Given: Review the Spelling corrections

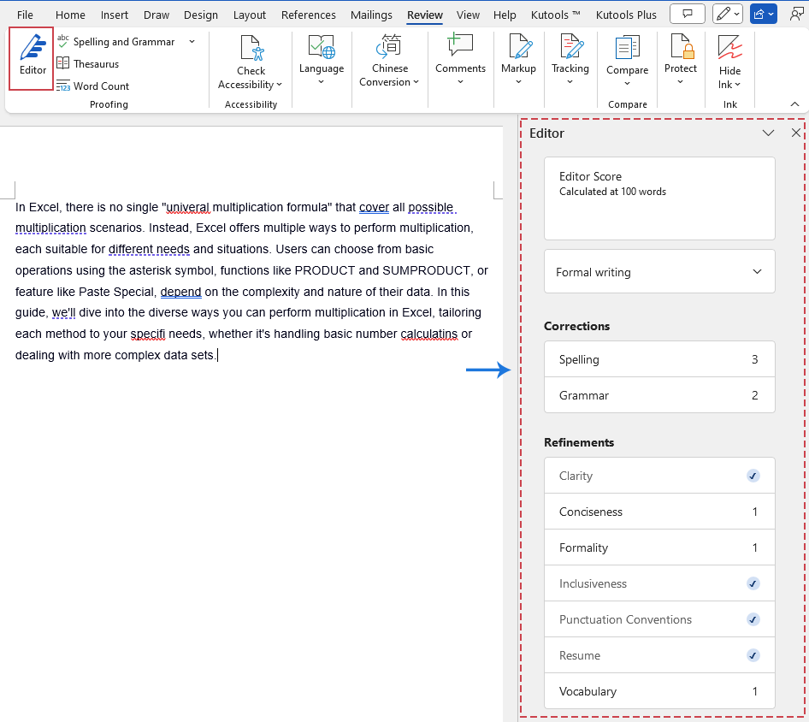Looking at the screenshot, I should click(659, 359).
